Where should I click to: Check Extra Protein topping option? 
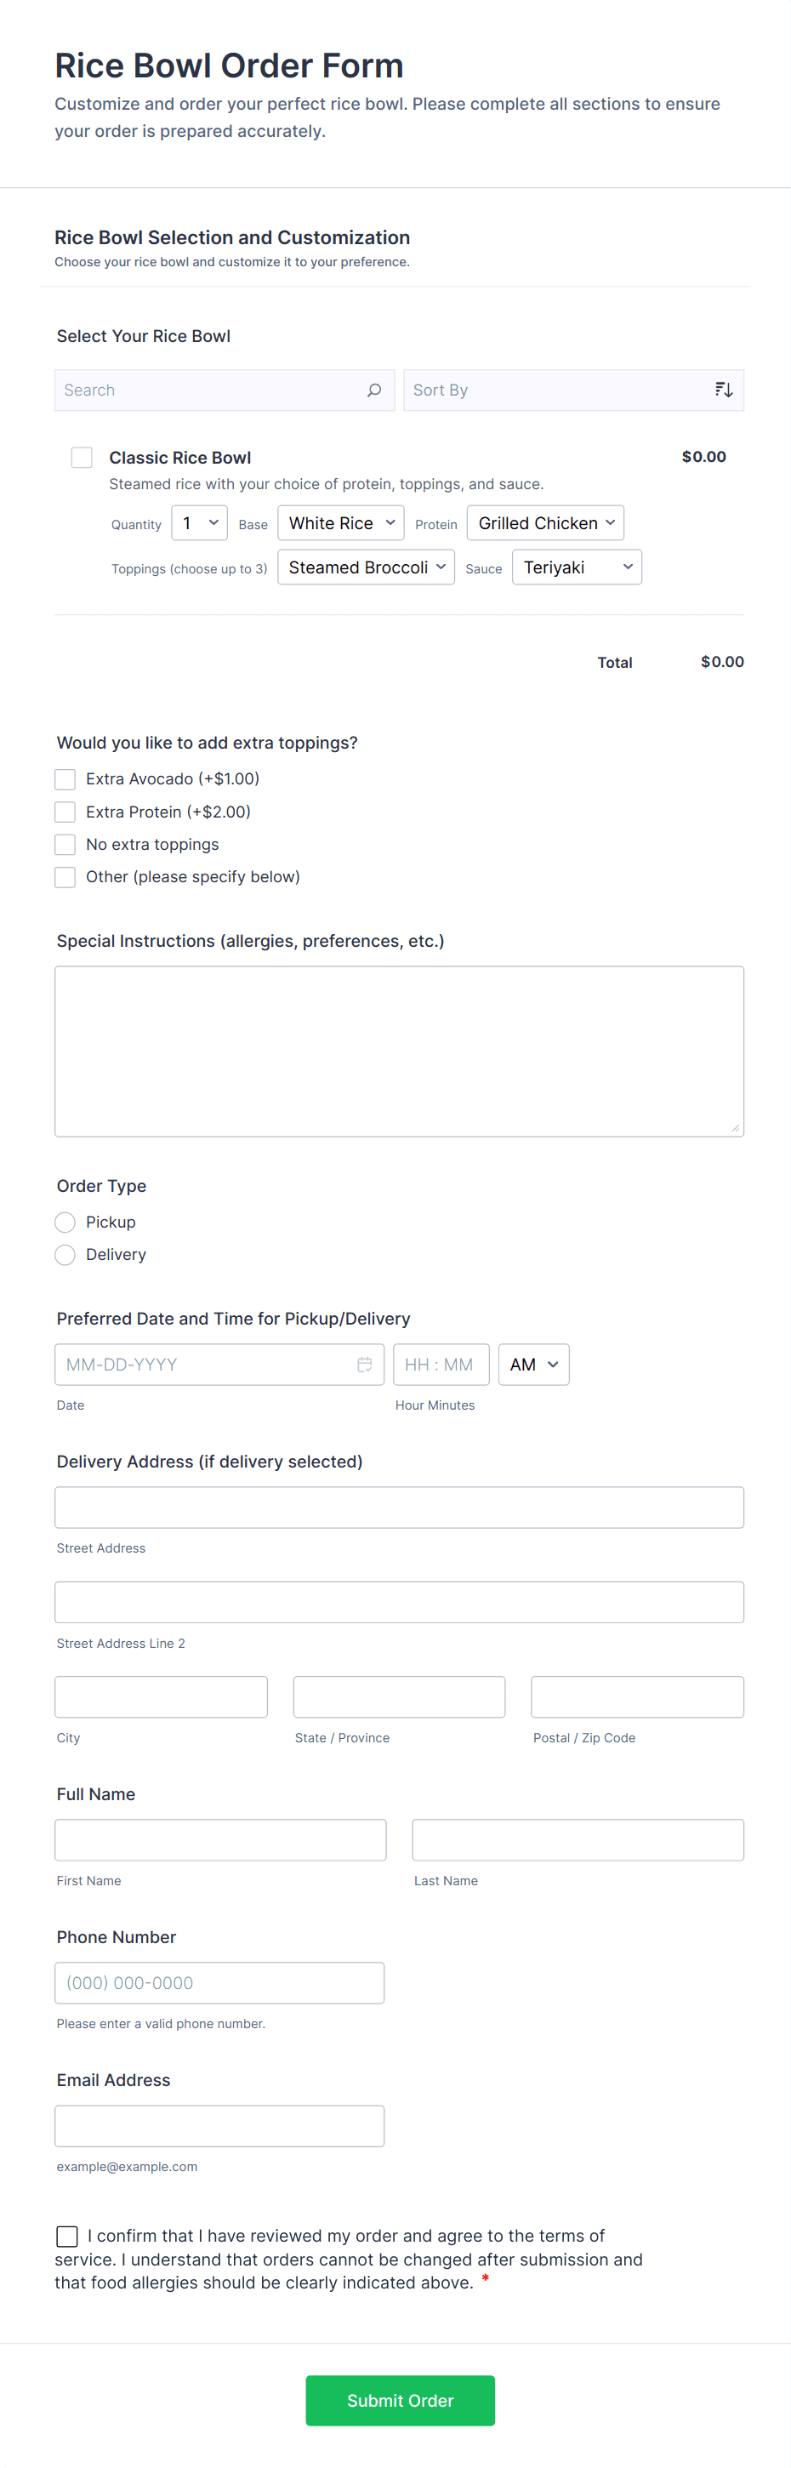coord(65,812)
